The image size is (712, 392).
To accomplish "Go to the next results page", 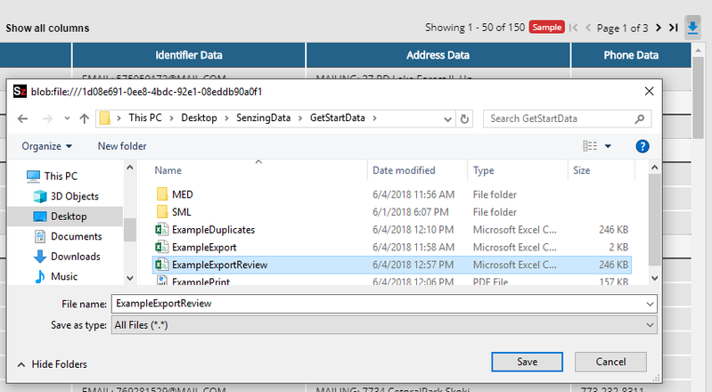I will point(659,28).
